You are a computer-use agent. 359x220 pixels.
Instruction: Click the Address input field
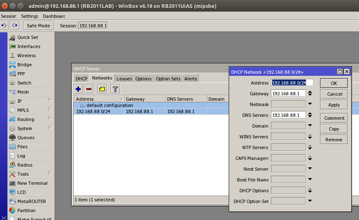[x=292, y=83]
